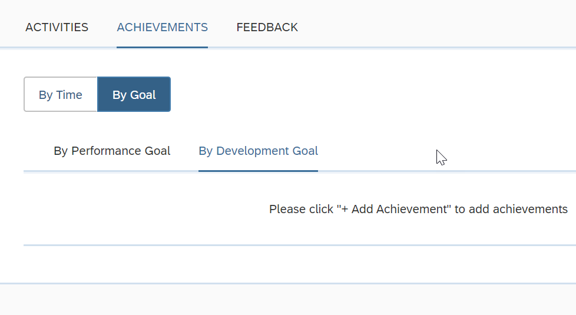Switch to the FEEDBACK tab

(267, 27)
